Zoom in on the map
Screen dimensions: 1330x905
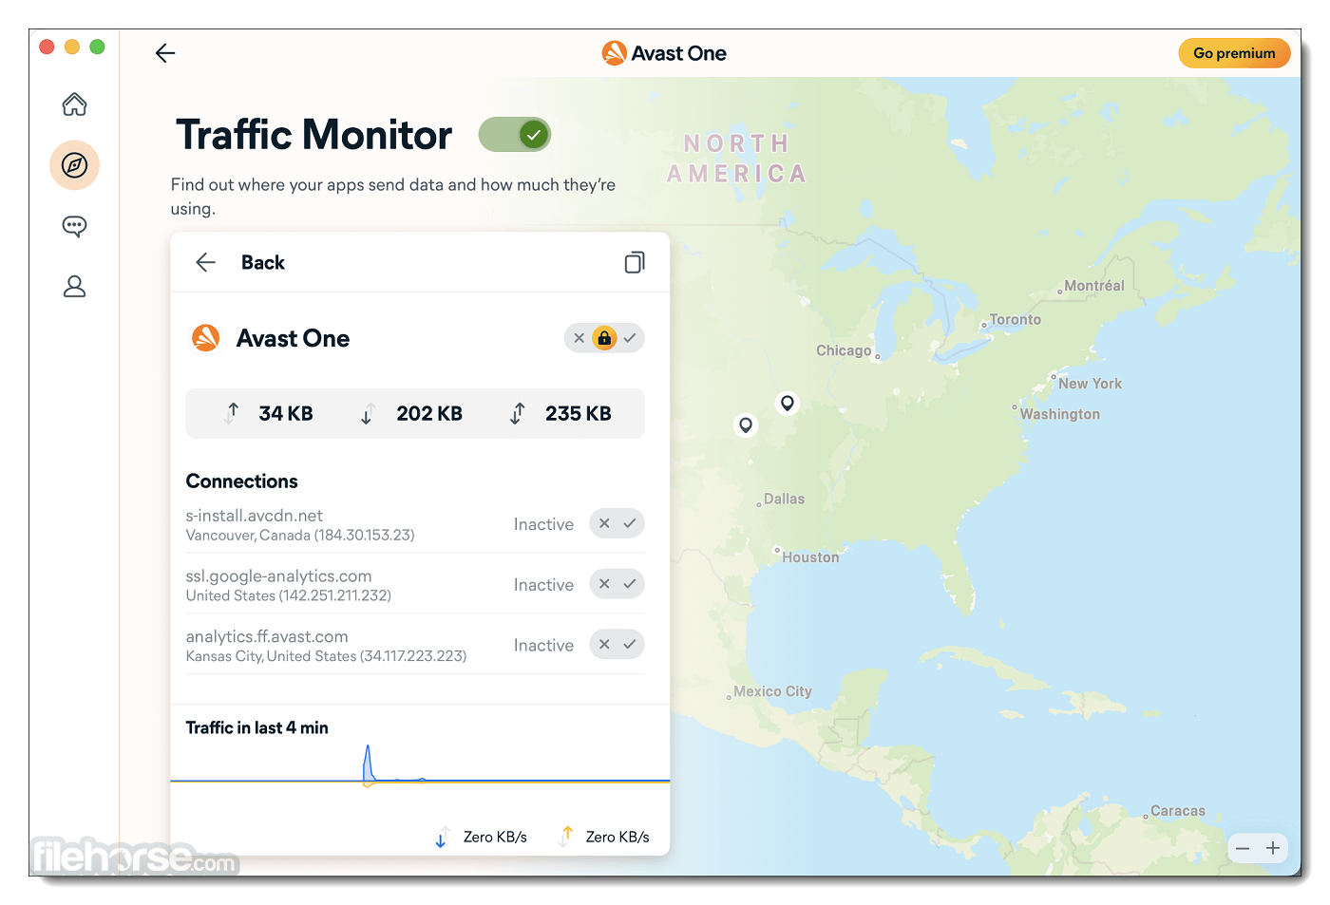point(1273,848)
